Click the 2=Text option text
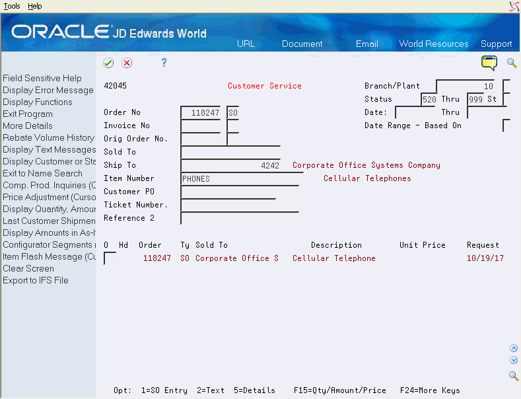The width and height of the screenshot is (521, 399). coord(211,390)
